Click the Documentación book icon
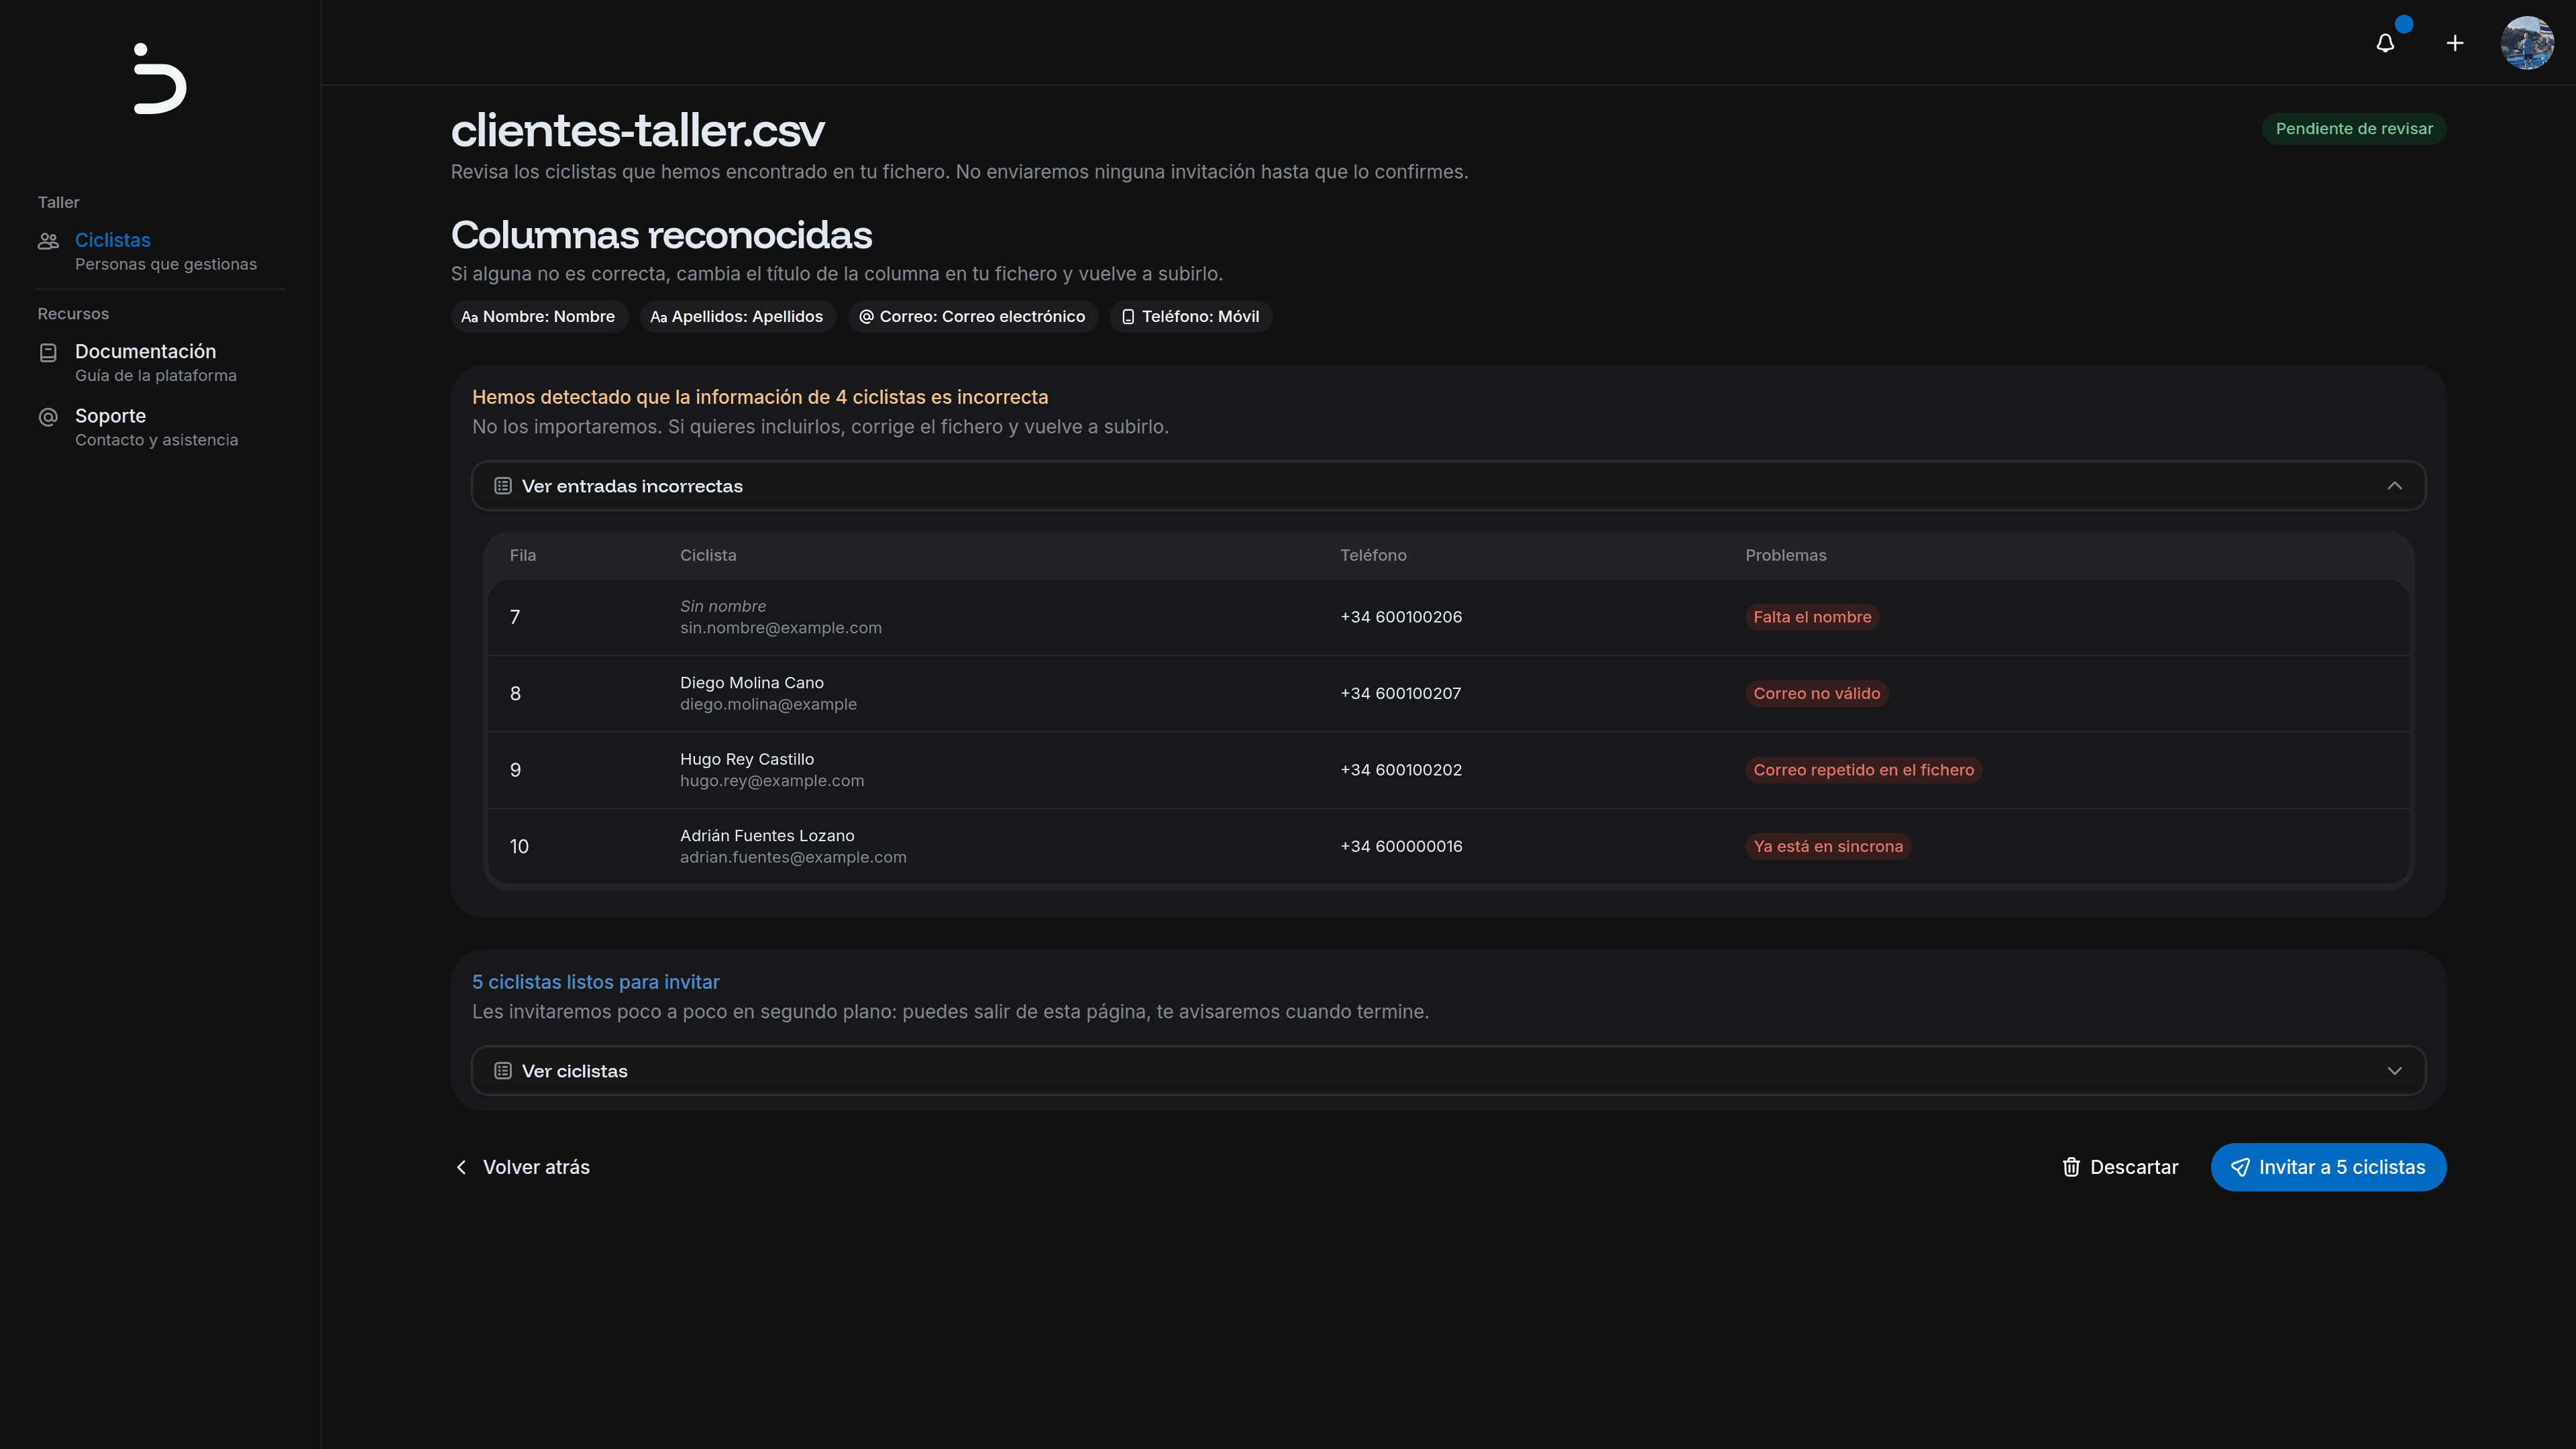This screenshot has height=1449, width=2576. tap(48, 352)
